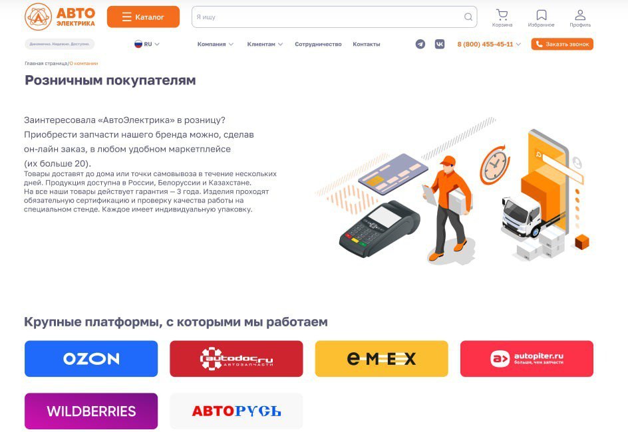This screenshot has width=628, height=432.
Task: Expand the Клиентам menu
Action: coord(265,44)
